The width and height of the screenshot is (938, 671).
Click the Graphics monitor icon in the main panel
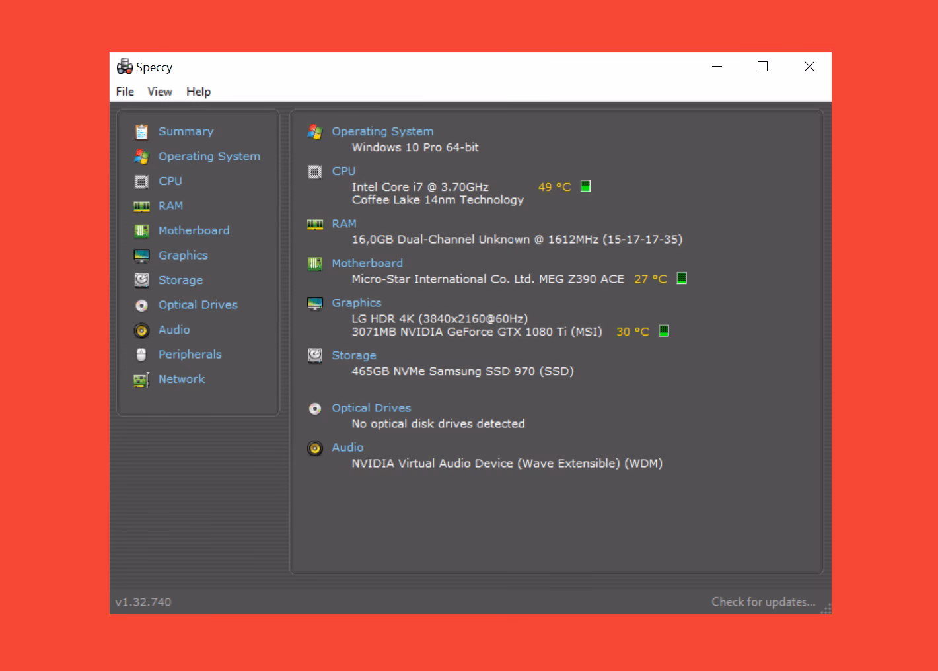click(x=315, y=303)
